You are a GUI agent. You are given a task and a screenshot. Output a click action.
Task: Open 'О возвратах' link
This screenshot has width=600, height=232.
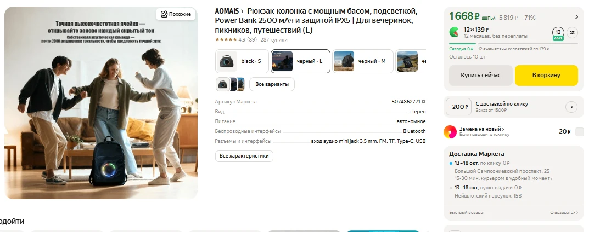tap(564, 212)
